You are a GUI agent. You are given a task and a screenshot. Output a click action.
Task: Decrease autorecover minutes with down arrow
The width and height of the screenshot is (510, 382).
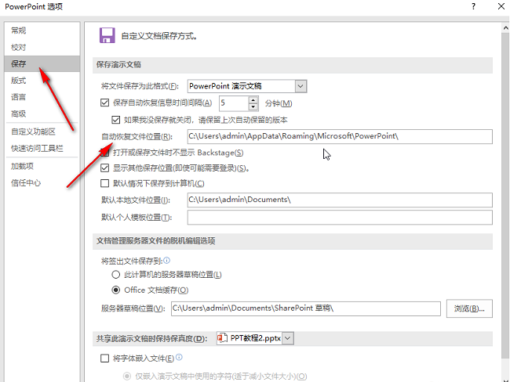coord(253,106)
